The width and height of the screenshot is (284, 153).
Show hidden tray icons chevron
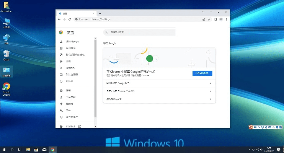[x=250, y=150]
